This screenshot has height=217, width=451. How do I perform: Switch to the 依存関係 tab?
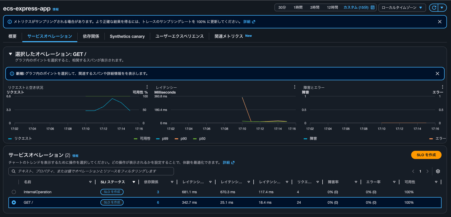pyautogui.click(x=91, y=36)
